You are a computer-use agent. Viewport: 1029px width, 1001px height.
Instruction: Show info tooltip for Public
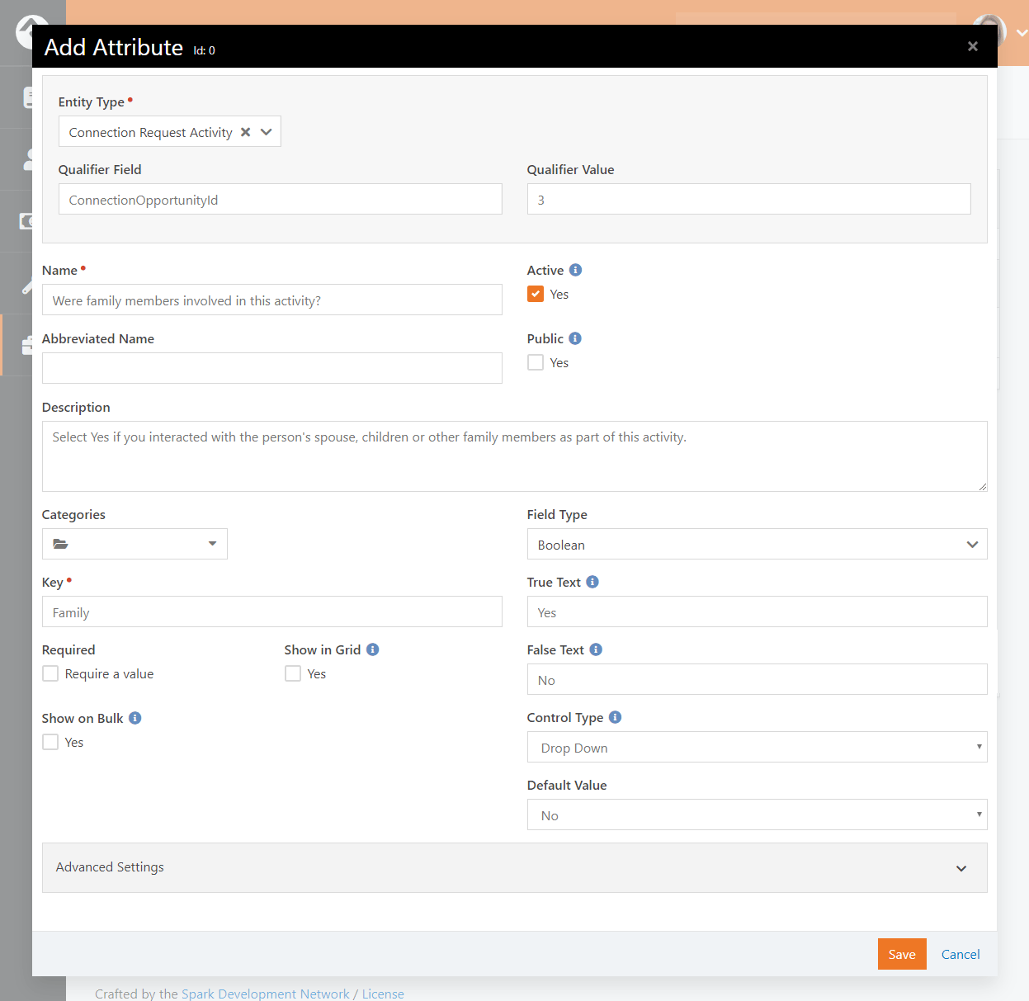[575, 338]
